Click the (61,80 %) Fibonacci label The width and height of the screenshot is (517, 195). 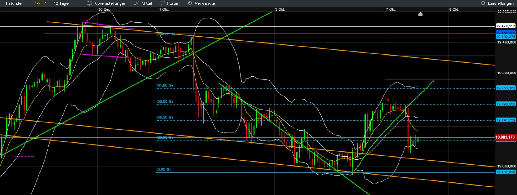click(165, 85)
